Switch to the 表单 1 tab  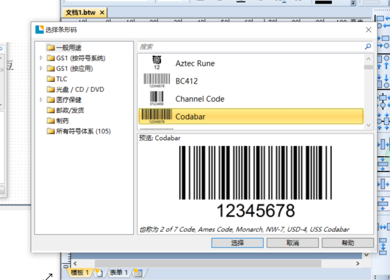119,273
